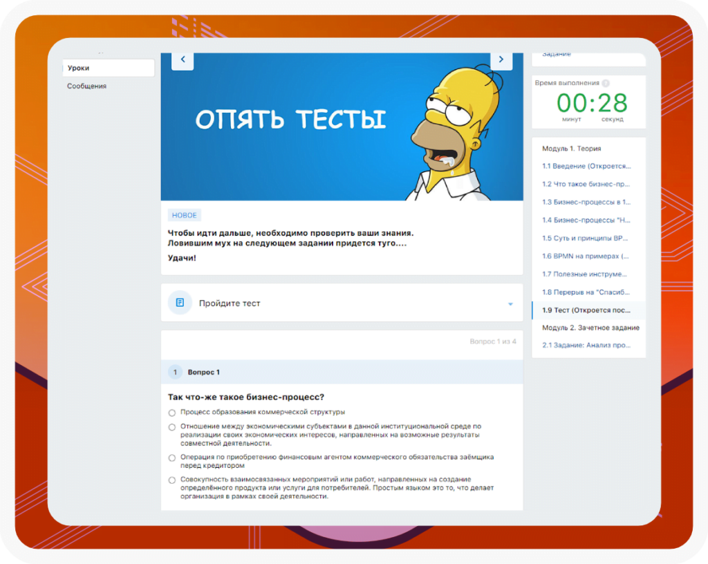Click the question Так что-же такое бизнес-процесс?
This screenshot has width=708, height=564.
246,397
